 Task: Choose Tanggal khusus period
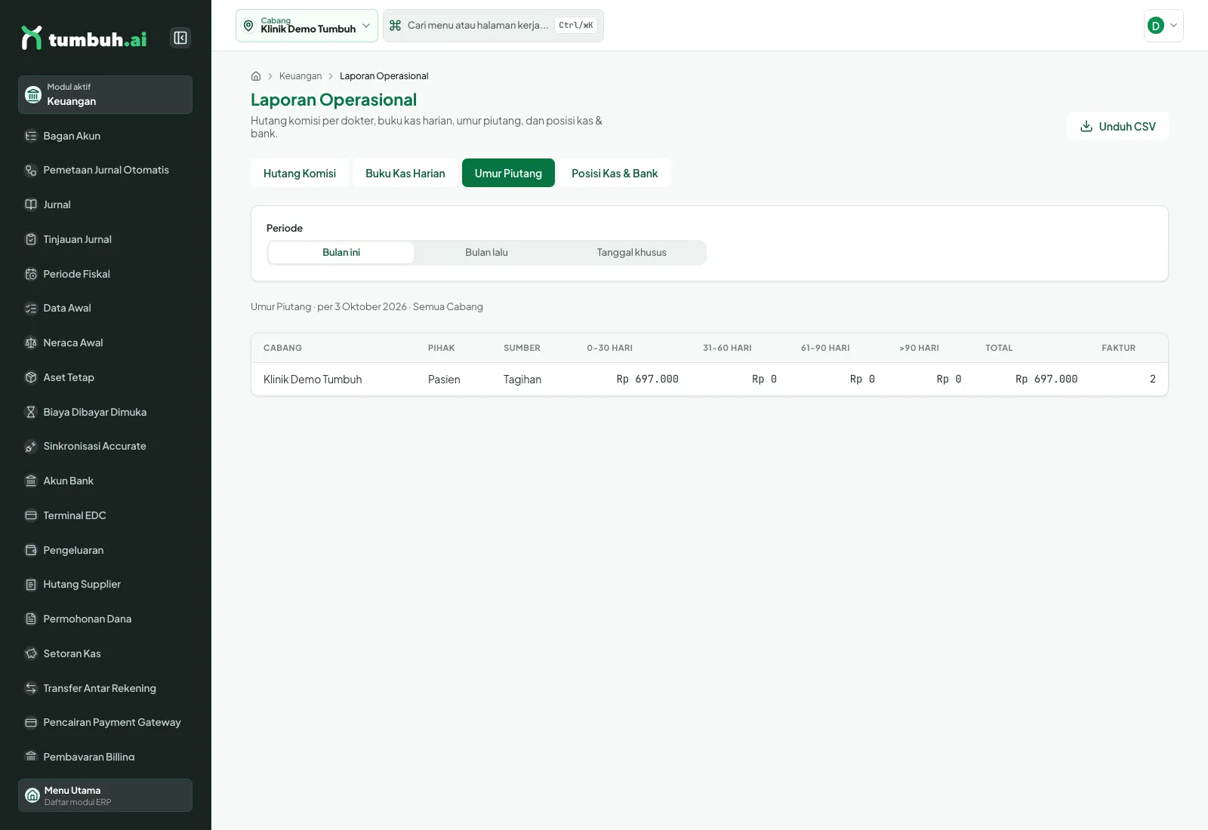point(632,253)
